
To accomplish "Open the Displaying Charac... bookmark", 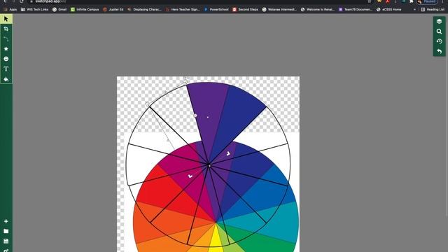I will (145, 9).
